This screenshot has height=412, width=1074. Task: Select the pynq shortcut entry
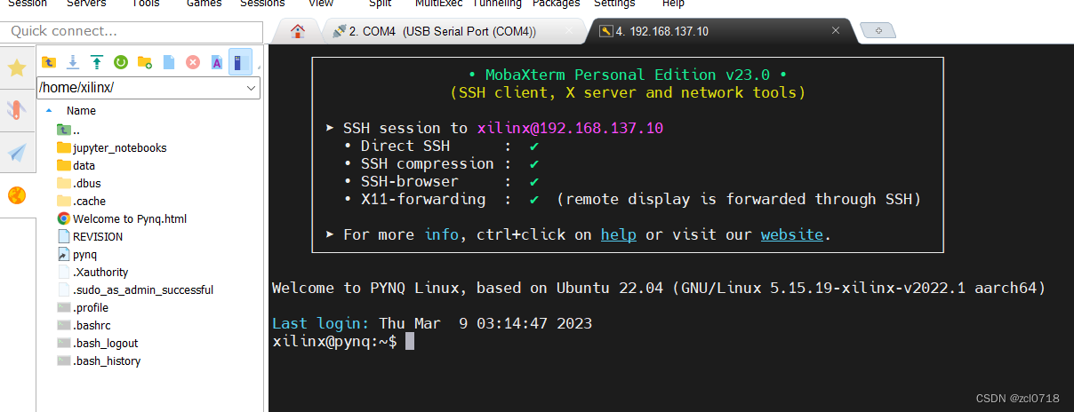click(77, 254)
